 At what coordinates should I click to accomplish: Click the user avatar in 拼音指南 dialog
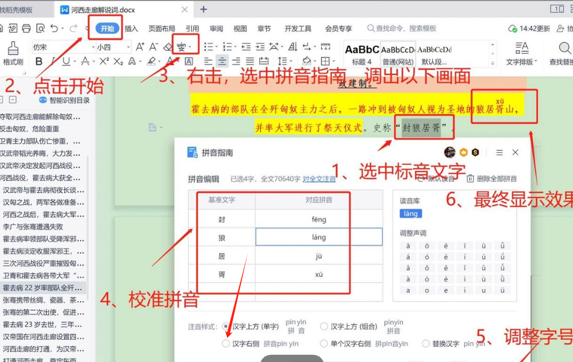[x=450, y=152]
